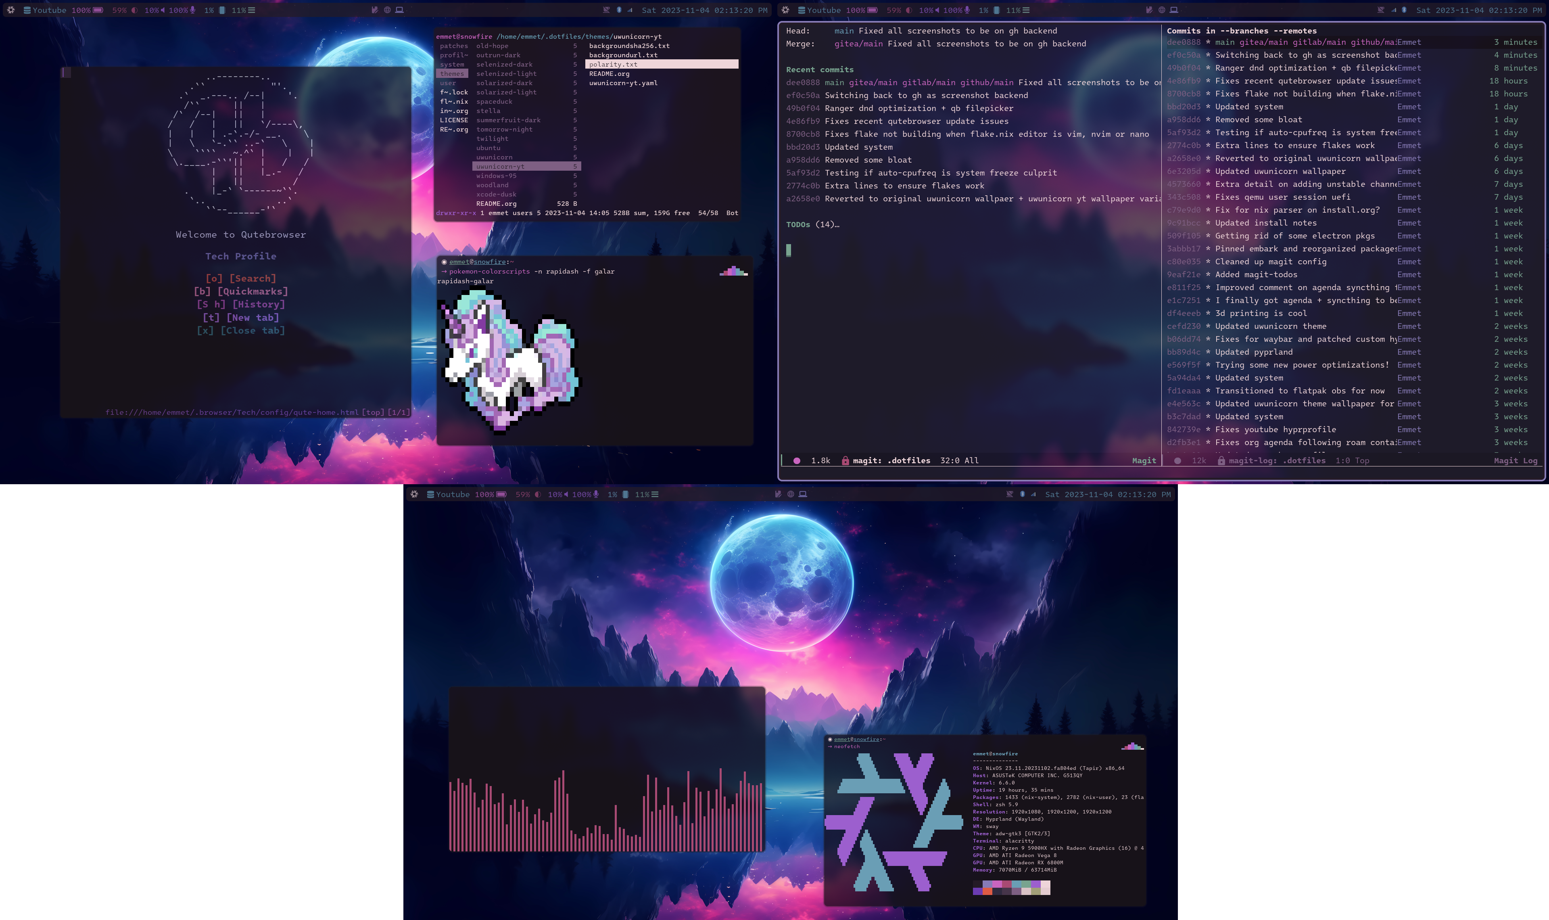This screenshot has width=1549, height=920.
Task: Click [x] Close tab in Qutebrowser
Action: pos(240,330)
